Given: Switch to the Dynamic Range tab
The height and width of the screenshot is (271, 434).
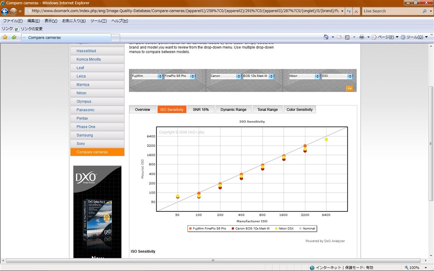Looking at the screenshot, I should (x=234, y=110).
